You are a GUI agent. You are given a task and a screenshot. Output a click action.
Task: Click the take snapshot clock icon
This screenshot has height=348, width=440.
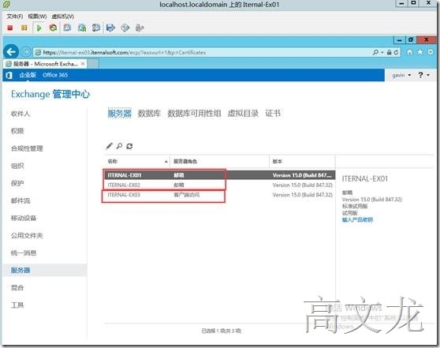(67, 28)
